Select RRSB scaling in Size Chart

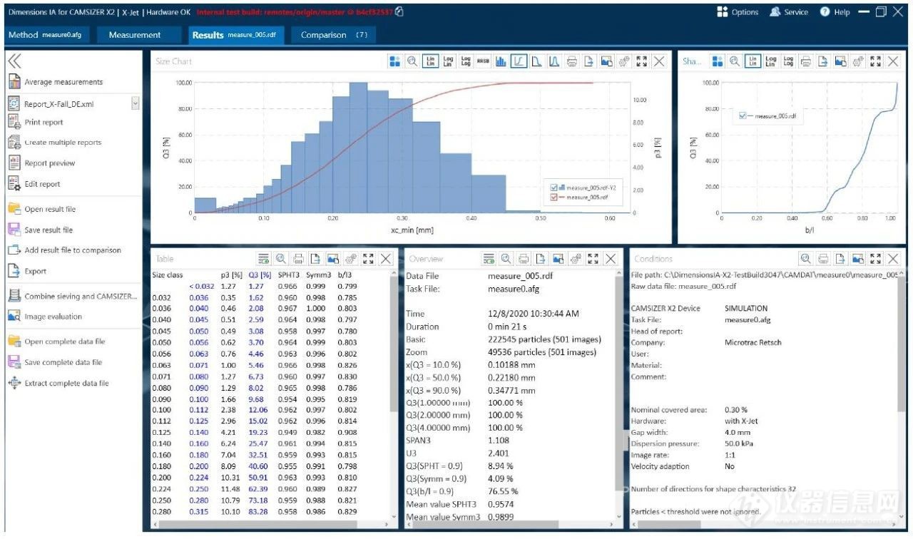pos(484,62)
